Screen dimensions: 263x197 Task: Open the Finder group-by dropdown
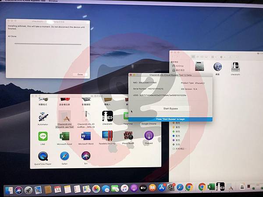coord(214,57)
